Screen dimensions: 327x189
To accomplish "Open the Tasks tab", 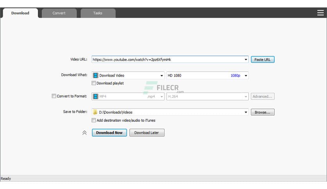I will (98, 13).
